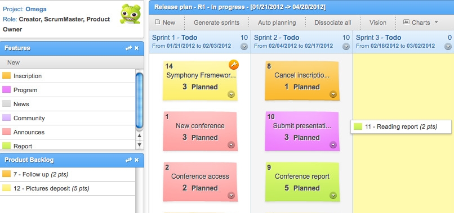Open menu on Cancel inscription card
The image size is (454, 213).
(x=333, y=94)
